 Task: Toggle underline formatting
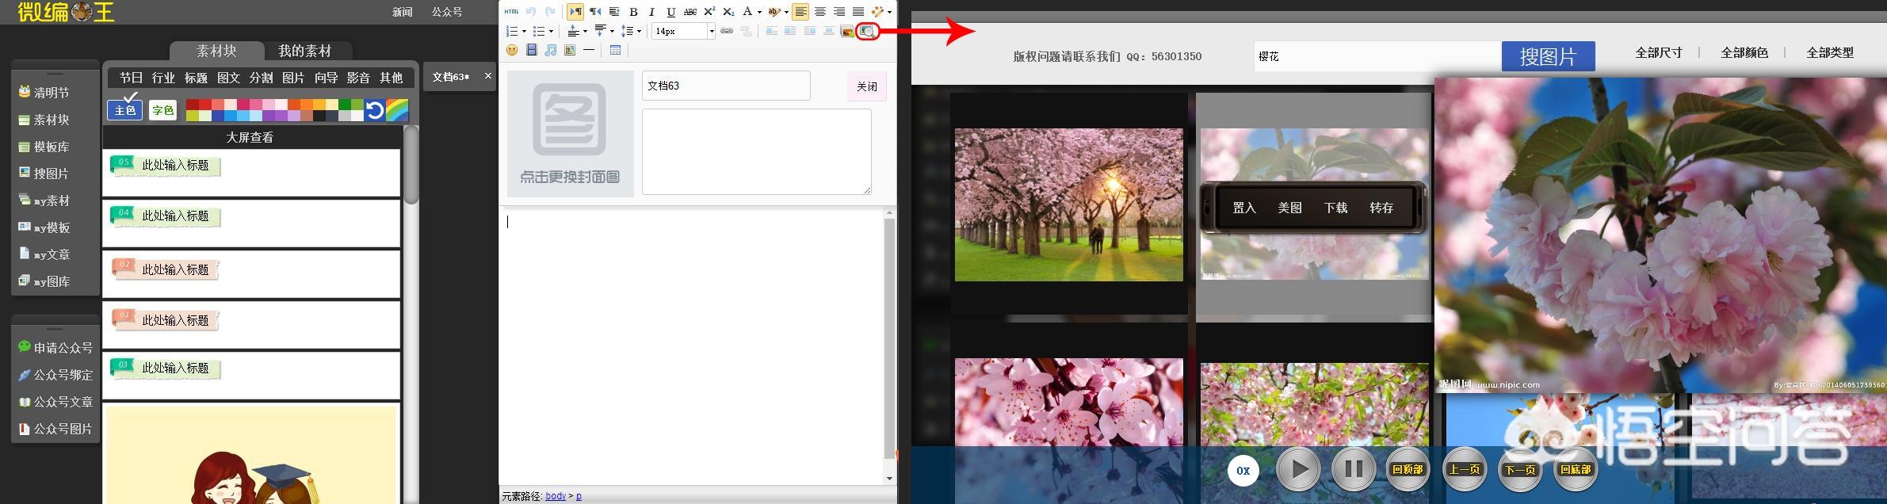pyautogui.click(x=670, y=12)
